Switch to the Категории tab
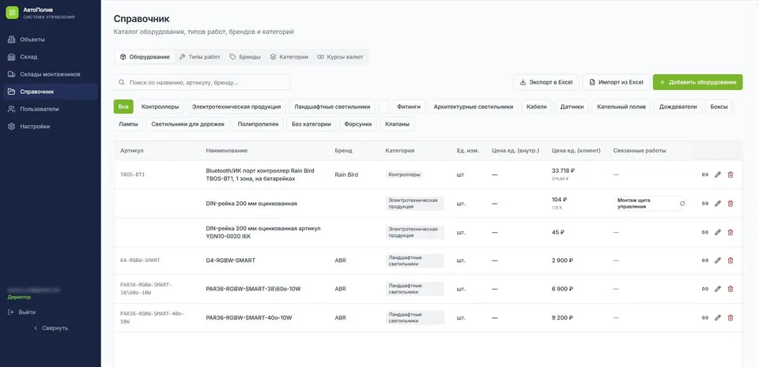This screenshot has height=367, width=759. pos(289,57)
